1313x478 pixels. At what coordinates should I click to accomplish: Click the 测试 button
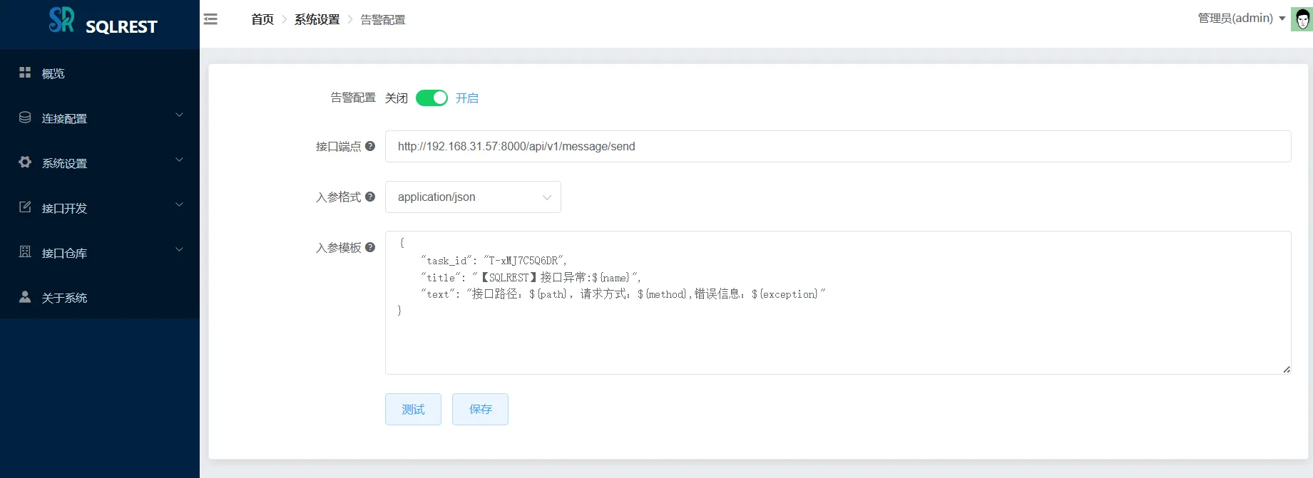coord(413,409)
